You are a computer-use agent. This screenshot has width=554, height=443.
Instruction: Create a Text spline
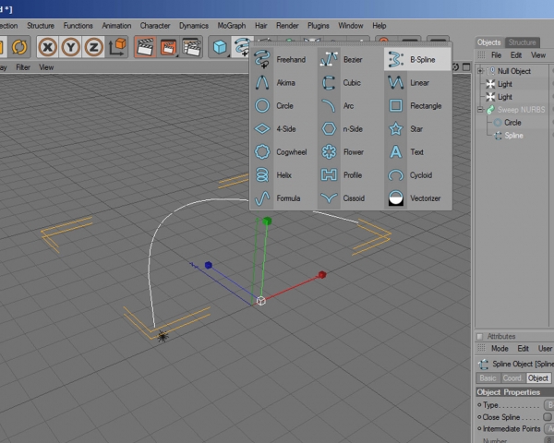click(417, 152)
